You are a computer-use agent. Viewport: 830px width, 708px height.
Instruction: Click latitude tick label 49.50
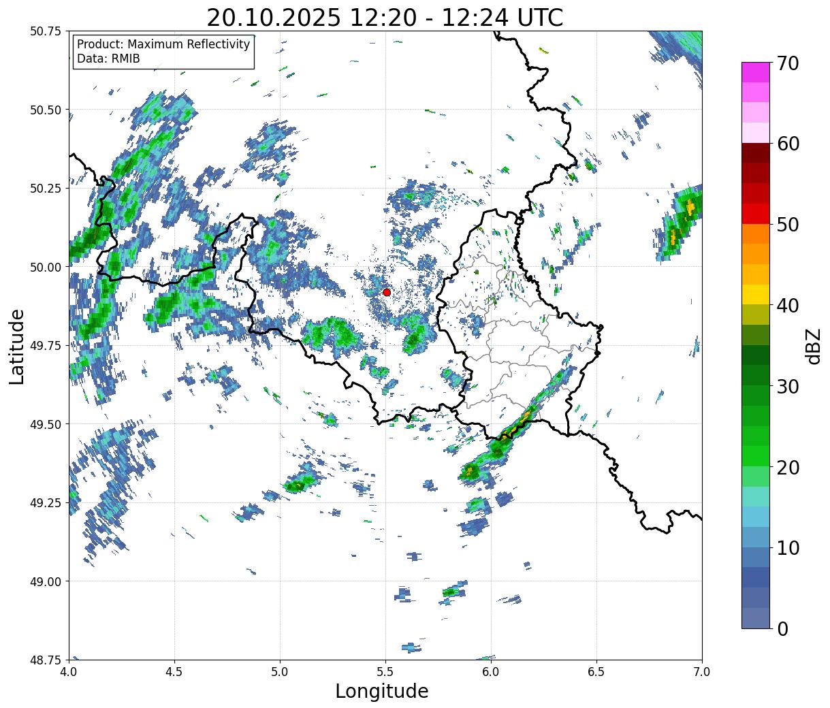46,424
